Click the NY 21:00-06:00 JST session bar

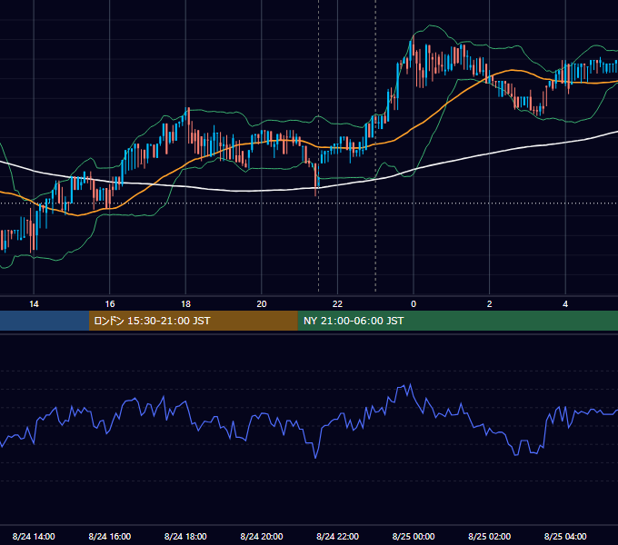click(x=457, y=321)
